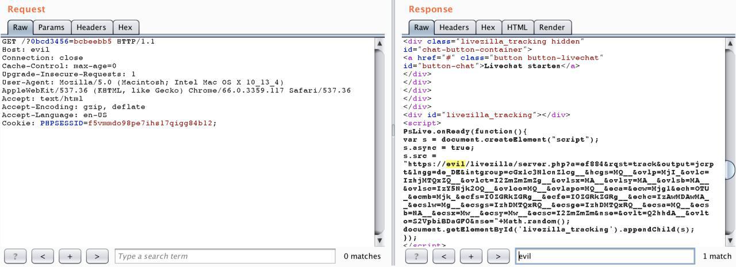Viewport: 736px width, 267px height.
Task: Click the Accept: text/html line
Action: pos(42,99)
